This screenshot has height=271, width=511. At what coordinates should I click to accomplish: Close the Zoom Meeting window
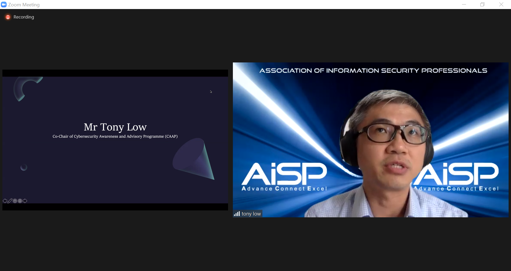501,5
